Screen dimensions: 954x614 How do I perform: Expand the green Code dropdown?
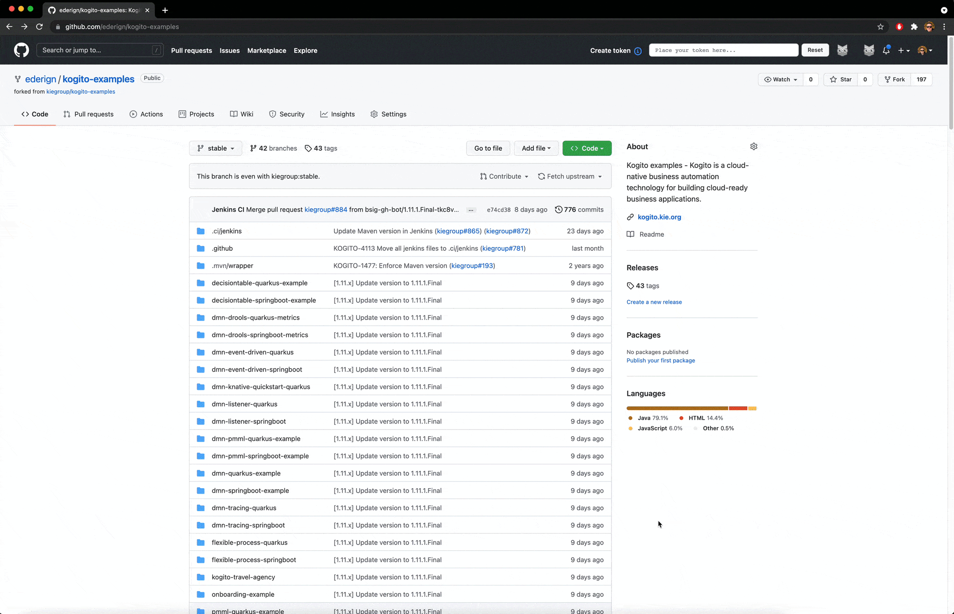(587, 148)
